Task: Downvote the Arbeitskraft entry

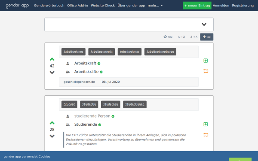Action: (52, 73)
